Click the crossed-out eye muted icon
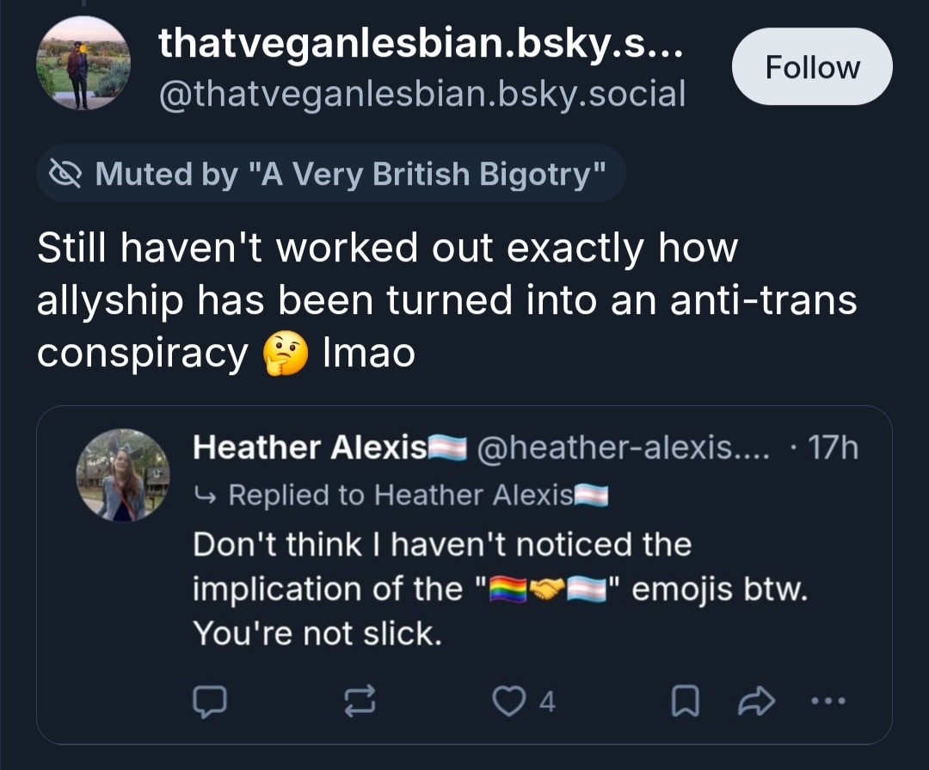This screenshot has width=929, height=770. pos(65,175)
